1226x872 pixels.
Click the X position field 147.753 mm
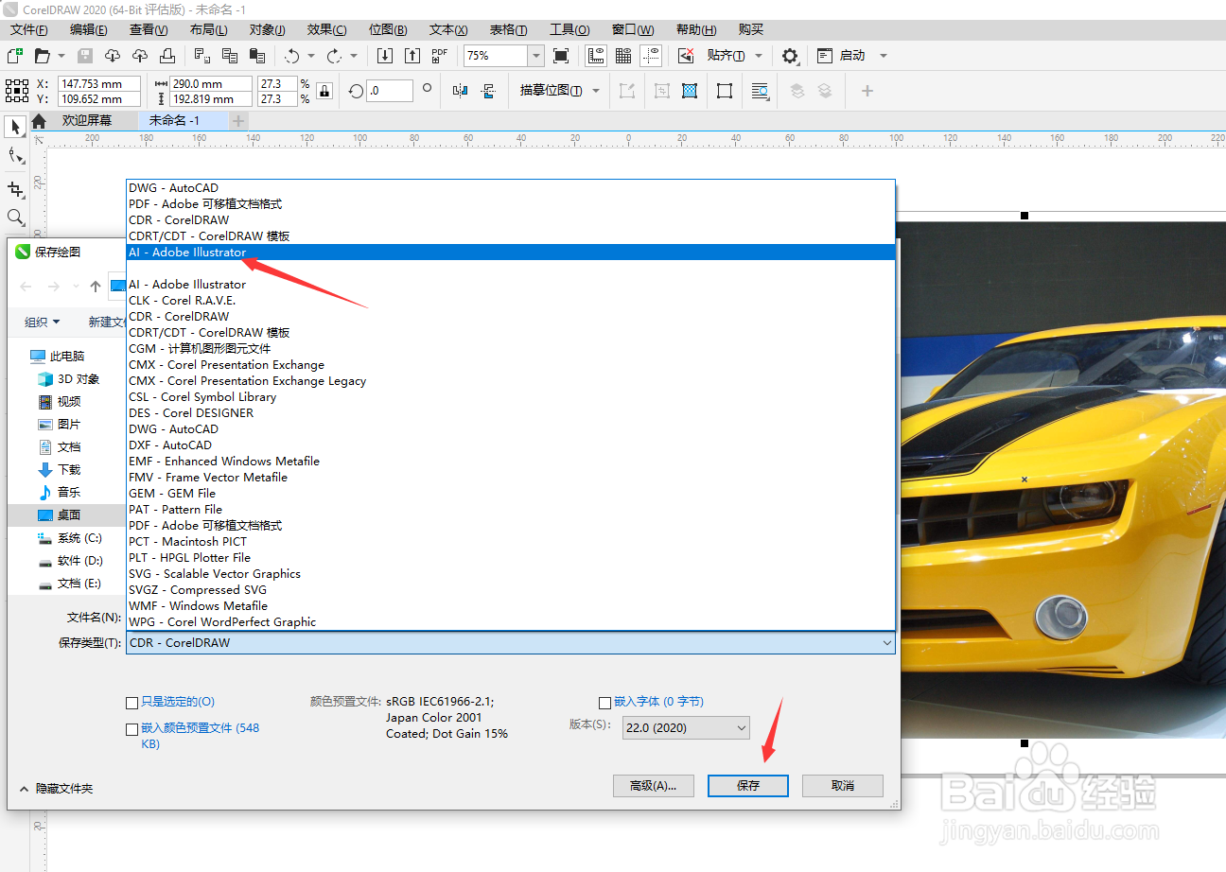click(99, 83)
